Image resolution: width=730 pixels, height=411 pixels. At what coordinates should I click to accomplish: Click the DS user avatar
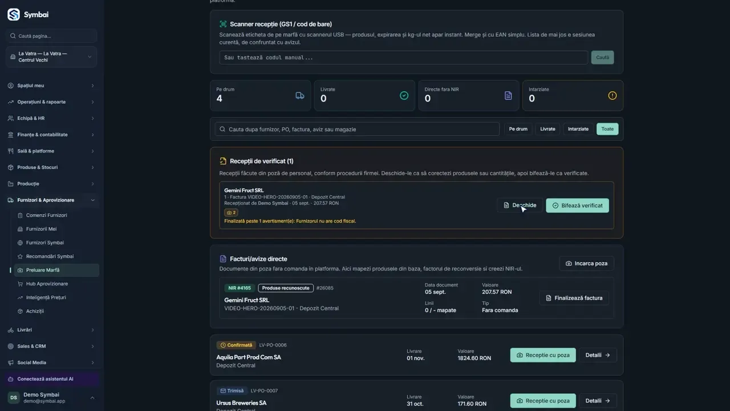tap(13, 397)
